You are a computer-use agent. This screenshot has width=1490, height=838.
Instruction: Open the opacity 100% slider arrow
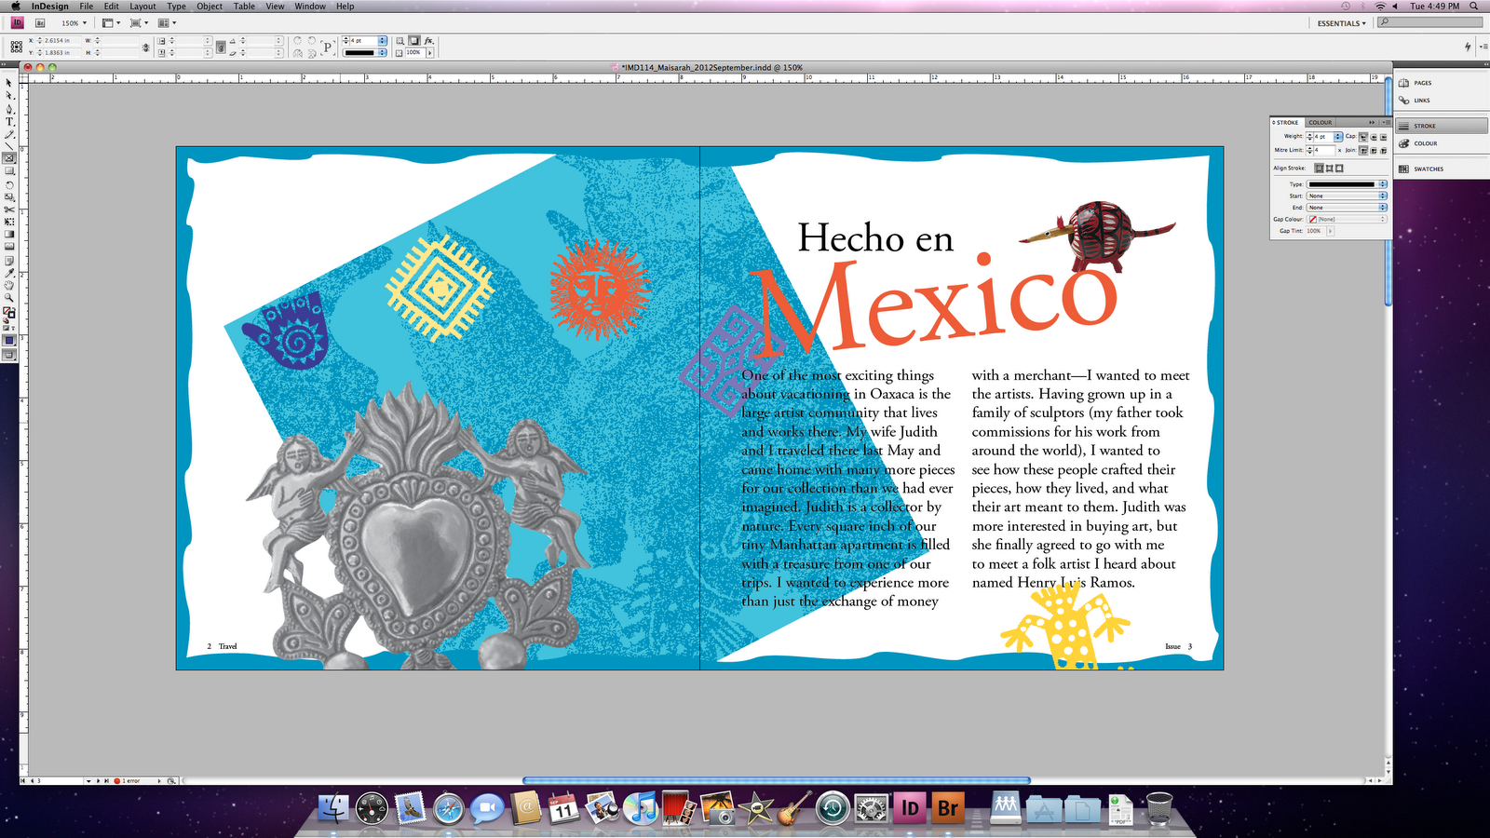[x=429, y=53]
